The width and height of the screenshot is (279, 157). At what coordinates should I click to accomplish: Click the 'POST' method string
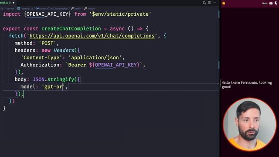pos(48,43)
